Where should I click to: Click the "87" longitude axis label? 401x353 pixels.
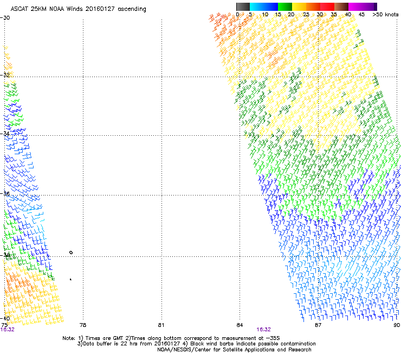[318, 325]
